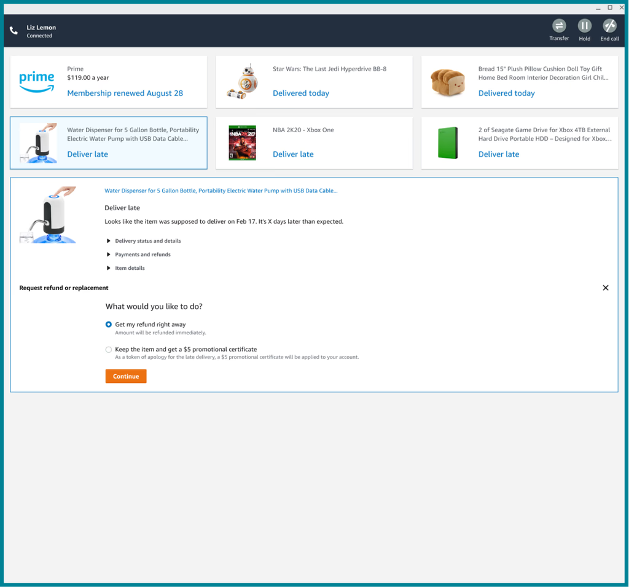Screen dimensions: 629x587
Task: Click the phone icon beside Liz Lemon
Action: coord(14,31)
